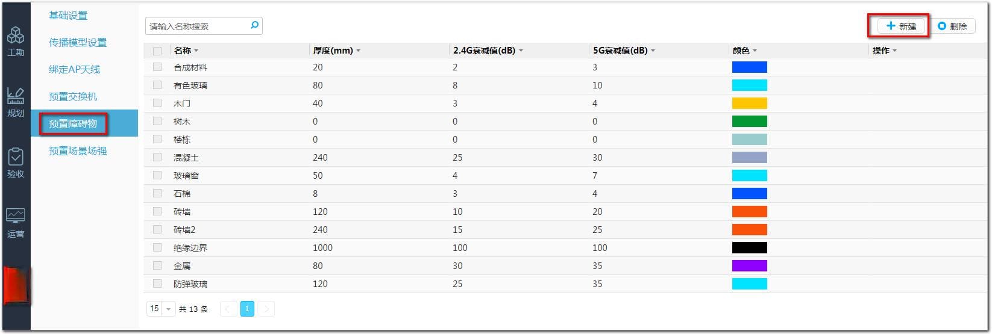992x334 pixels.
Task: Click the search magnifier icon
Action: 254,25
